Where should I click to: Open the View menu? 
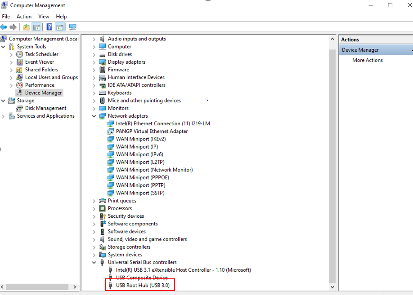[x=44, y=17]
